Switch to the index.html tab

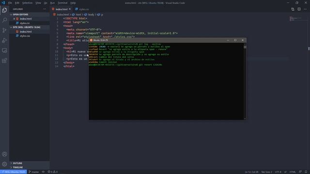[x=62, y=9]
